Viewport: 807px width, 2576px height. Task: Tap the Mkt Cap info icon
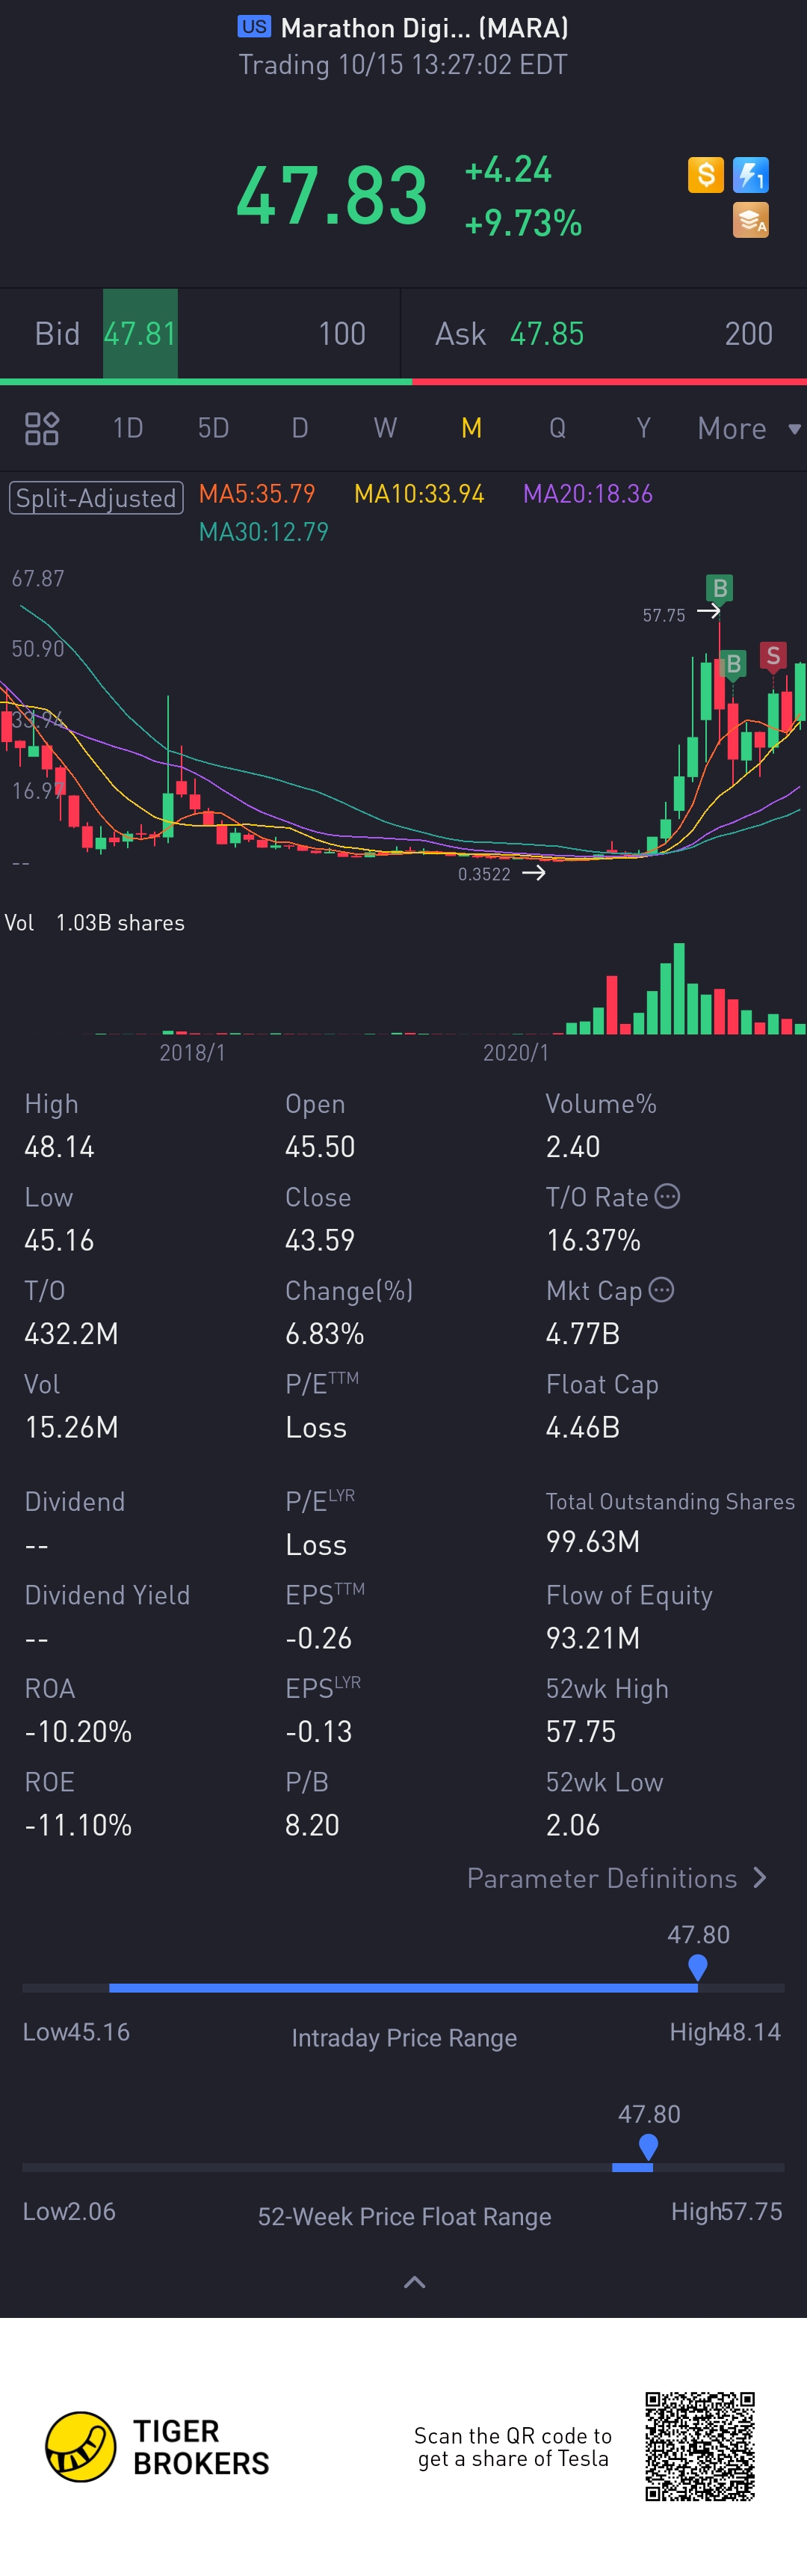tap(661, 1289)
